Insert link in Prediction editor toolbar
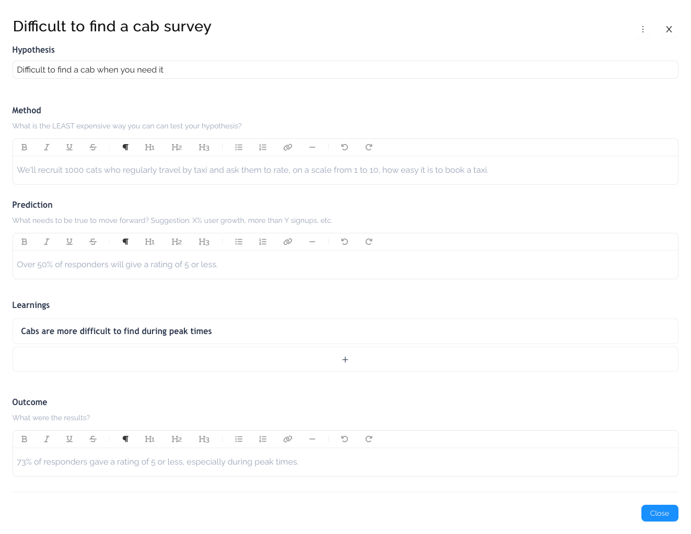Viewport: 691px width, 534px height. click(287, 242)
